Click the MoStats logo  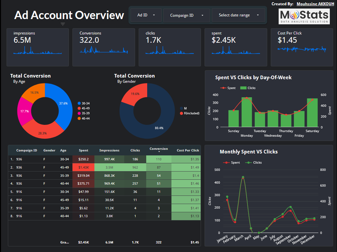(304, 16)
